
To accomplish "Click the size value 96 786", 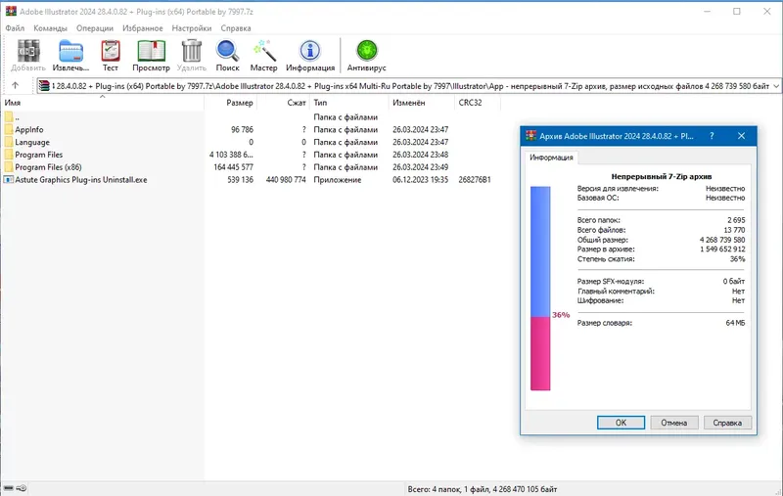I will tap(242, 129).
